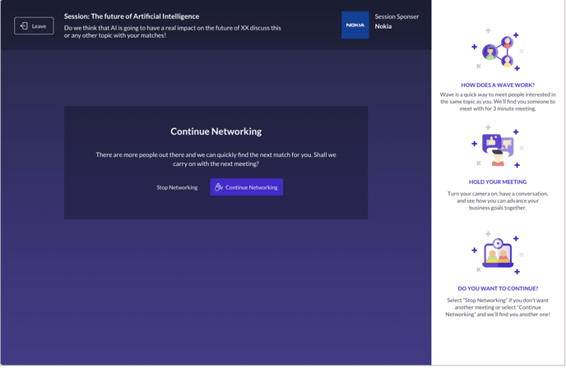Click the waving hand icon in Continue button

tap(219, 187)
